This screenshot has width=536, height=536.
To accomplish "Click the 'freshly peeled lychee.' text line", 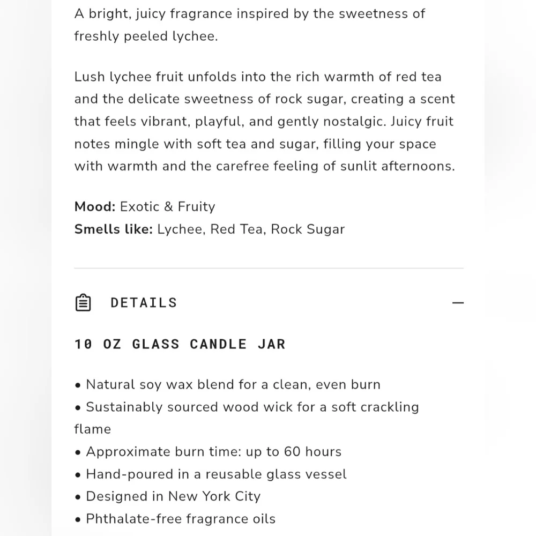I will pos(146,36).
